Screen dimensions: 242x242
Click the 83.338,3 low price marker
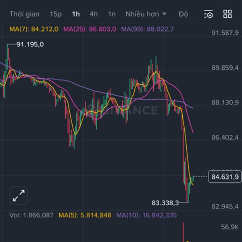[165, 202]
